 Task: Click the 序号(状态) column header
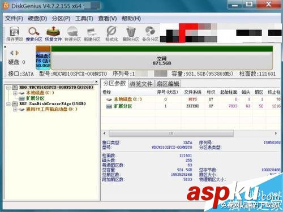[x=168, y=92]
